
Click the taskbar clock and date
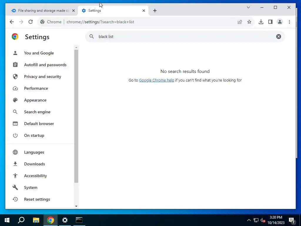[276, 220]
